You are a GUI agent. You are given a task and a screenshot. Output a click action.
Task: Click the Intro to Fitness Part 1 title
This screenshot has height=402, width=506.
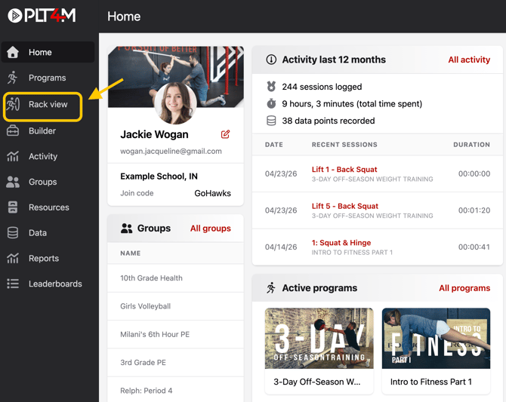pos(430,382)
